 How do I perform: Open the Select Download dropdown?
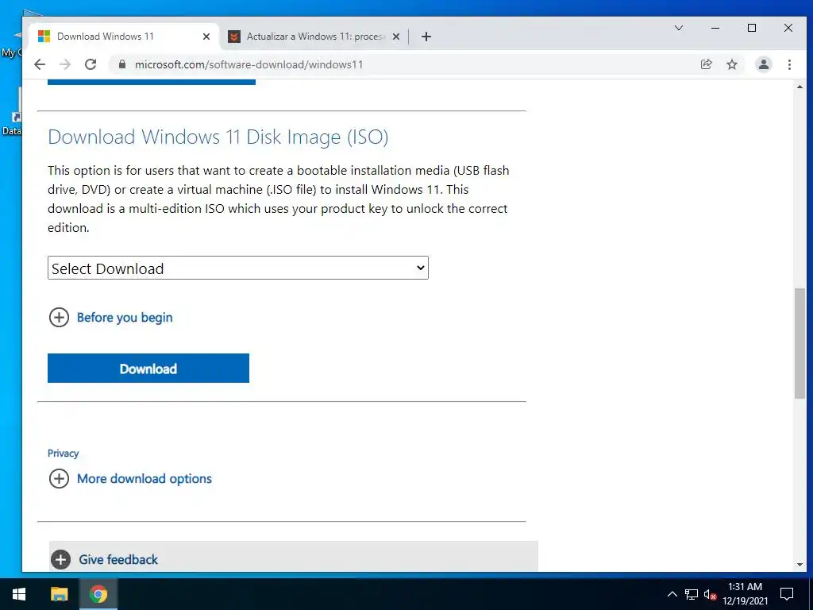(238, 268)
